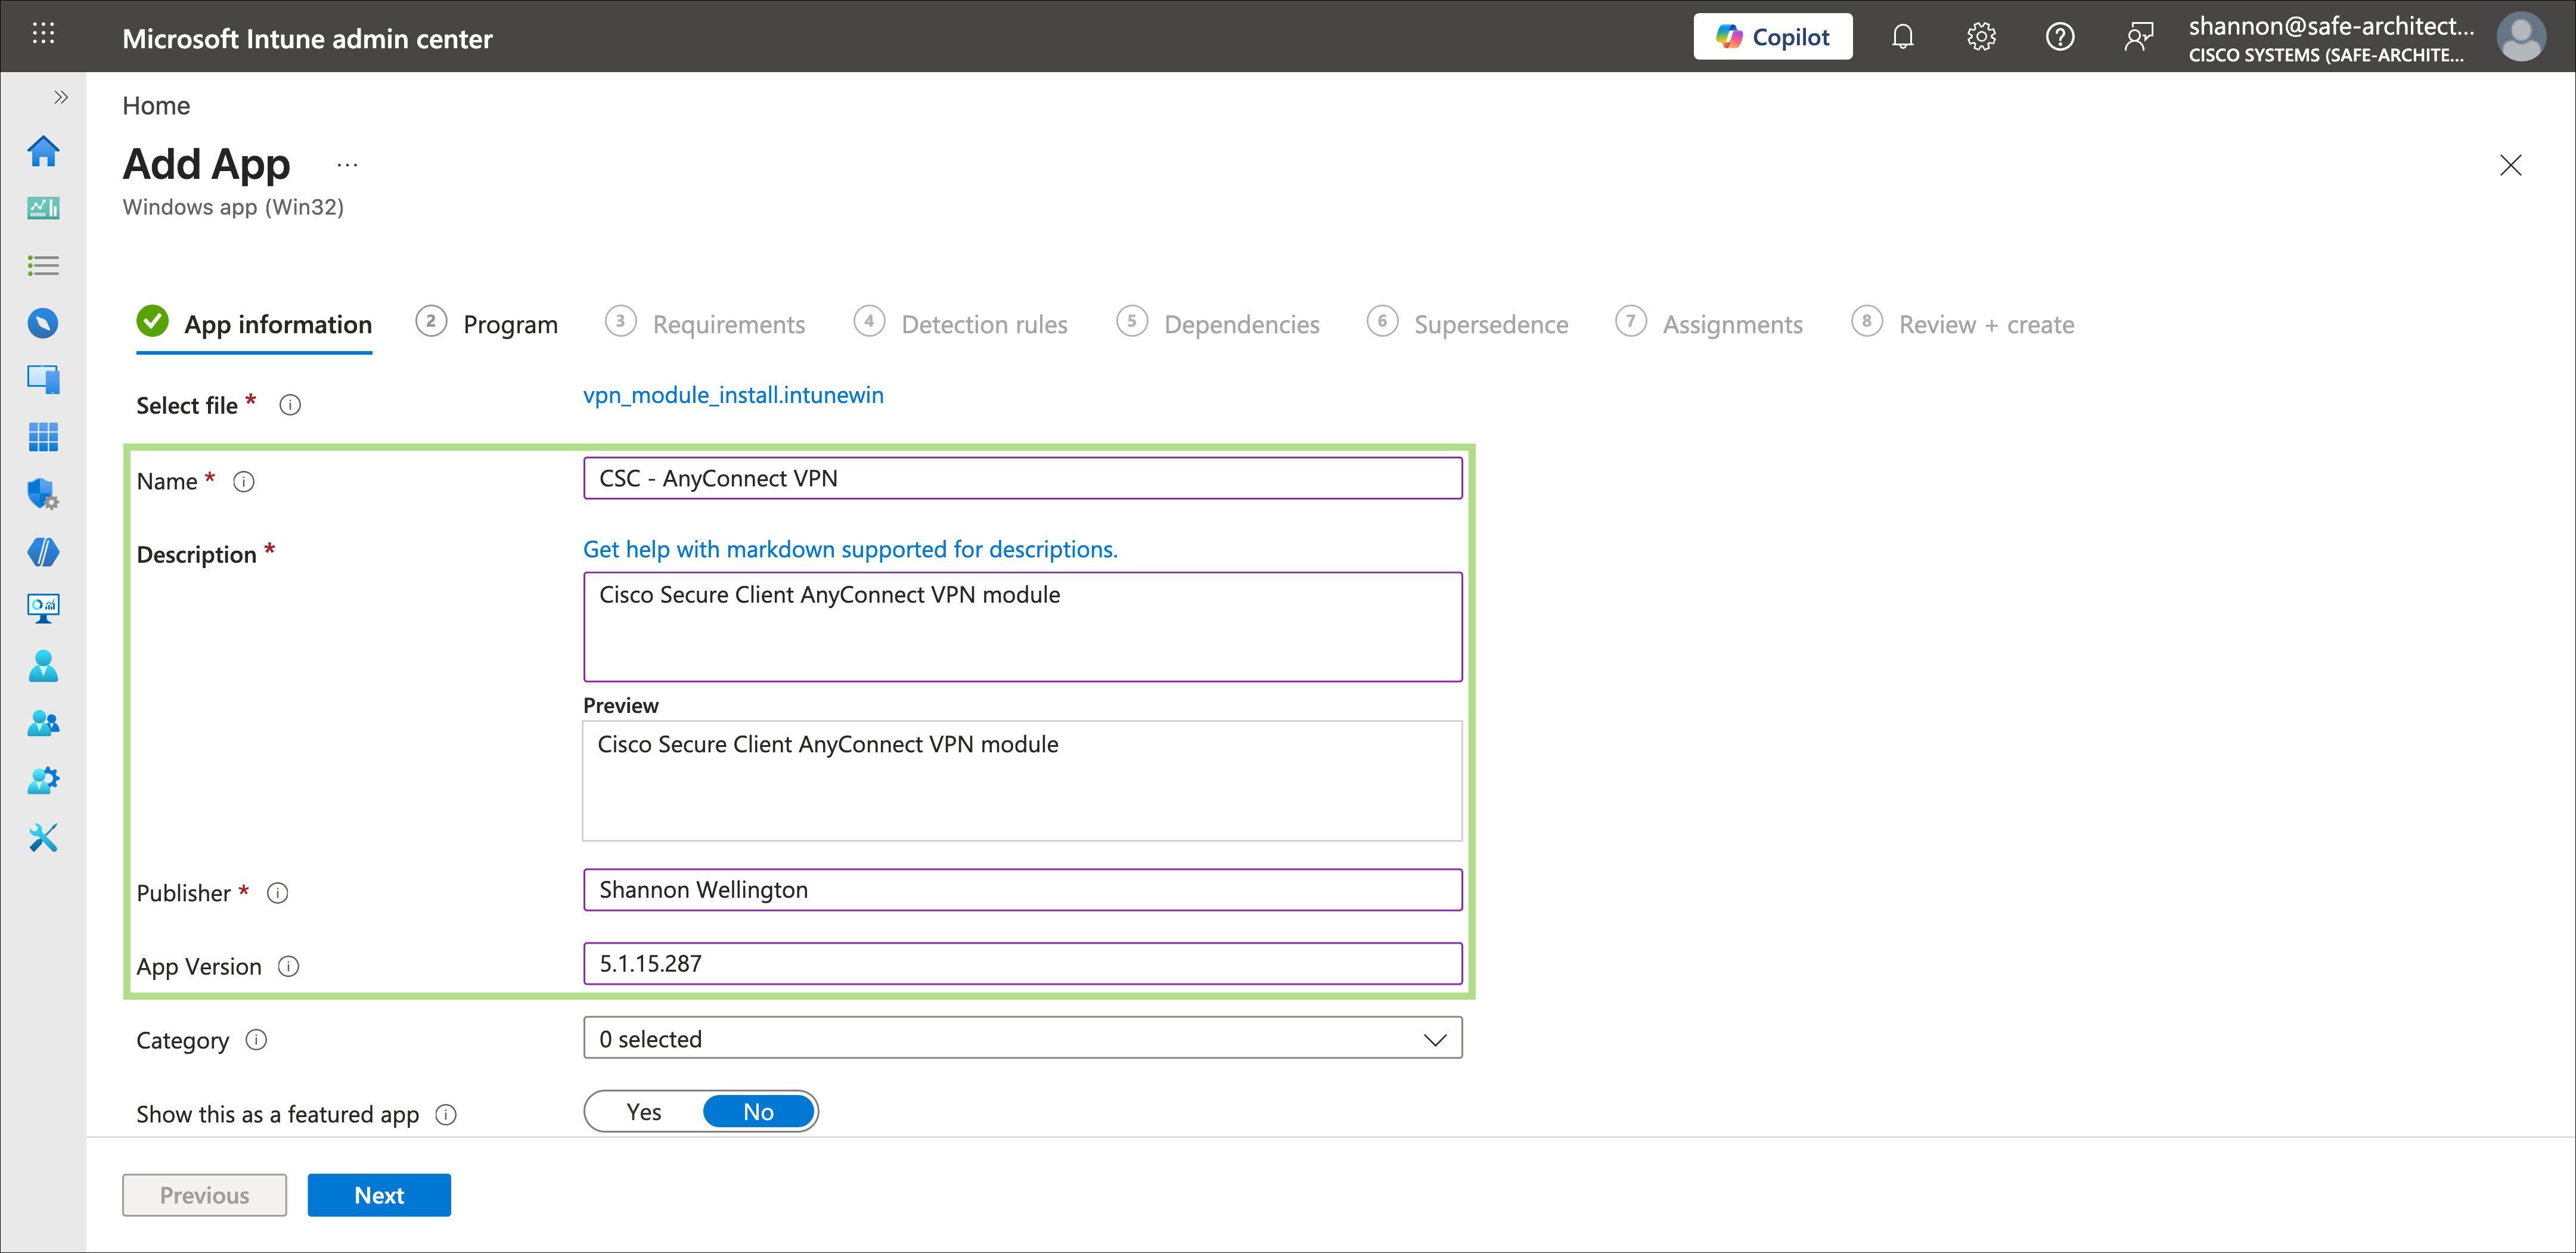Click the Publisher input field
This screenshot has height=1253, width=2576.
pos(1022,890)
